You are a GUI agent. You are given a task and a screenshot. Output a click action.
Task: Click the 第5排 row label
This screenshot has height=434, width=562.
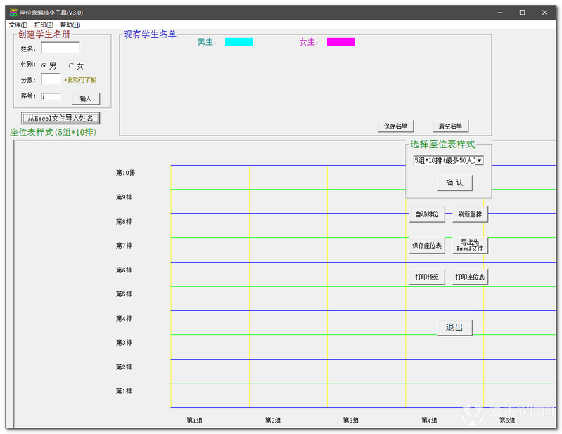[124, 294]
